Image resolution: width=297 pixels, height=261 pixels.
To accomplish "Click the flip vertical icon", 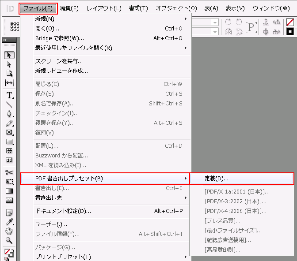I will pyautogui.click(x=239, y=32).
